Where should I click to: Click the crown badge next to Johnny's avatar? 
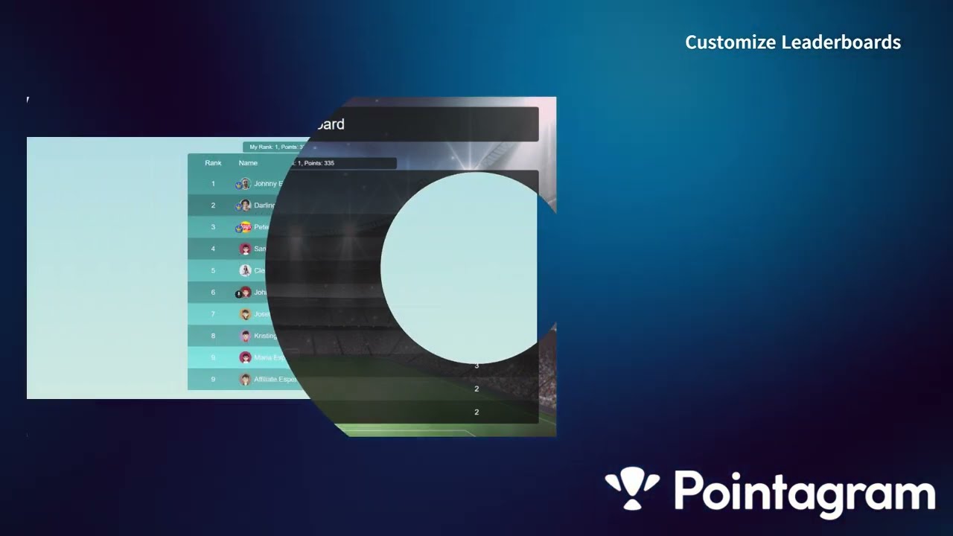238,185
